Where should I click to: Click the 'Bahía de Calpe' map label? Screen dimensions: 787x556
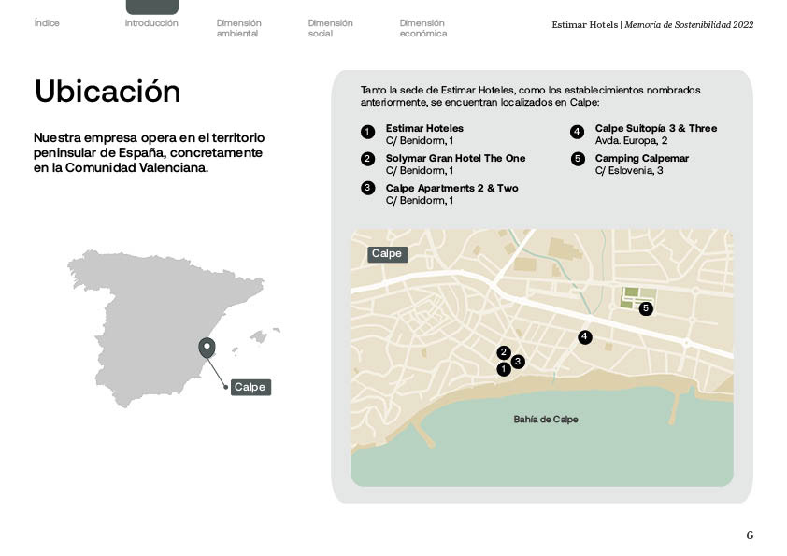pyautogui.click(x=546, y=419)
